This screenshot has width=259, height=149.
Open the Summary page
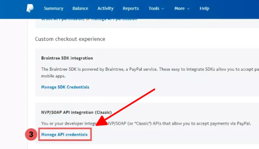coord(53,8)
